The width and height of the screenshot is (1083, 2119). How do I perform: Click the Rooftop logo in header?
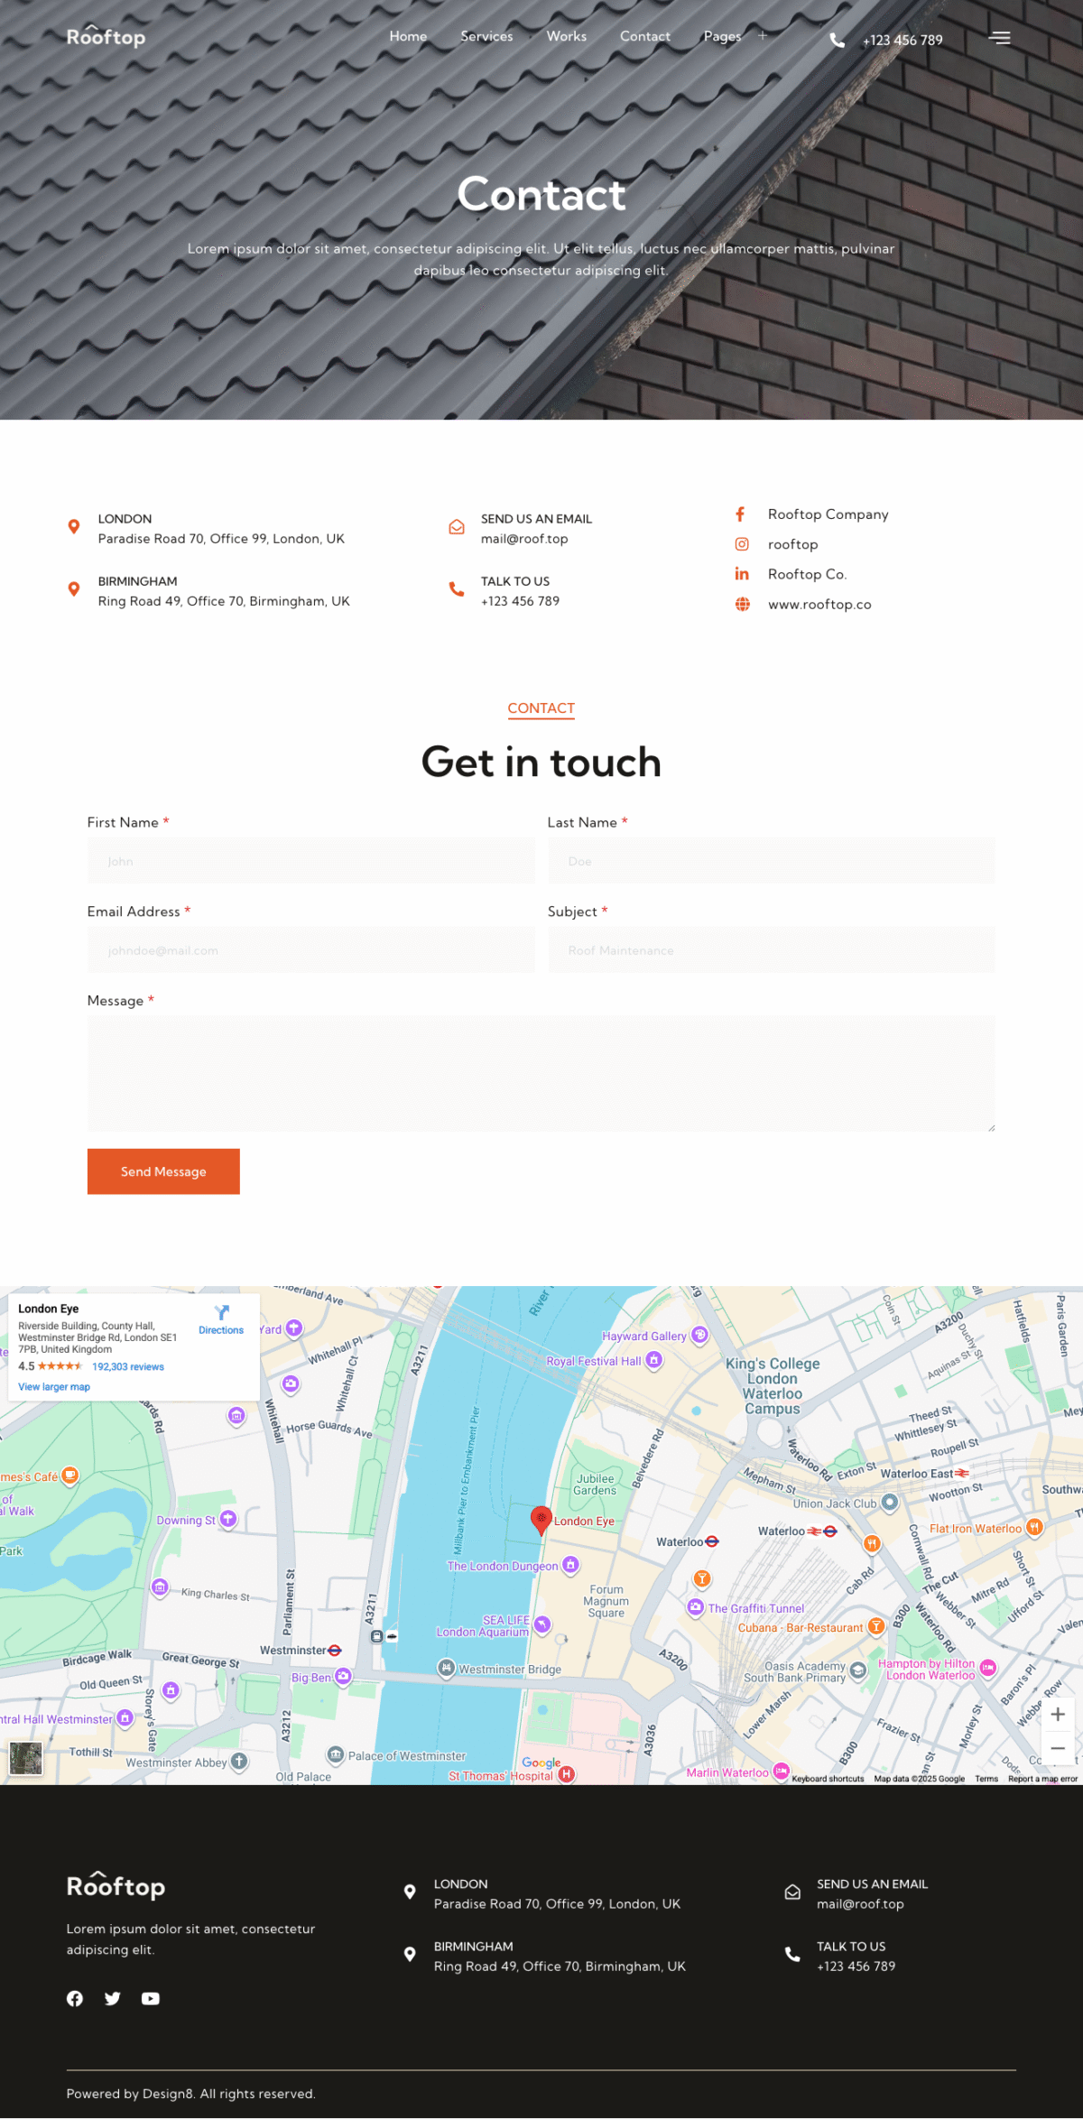(x=106, y=37)
